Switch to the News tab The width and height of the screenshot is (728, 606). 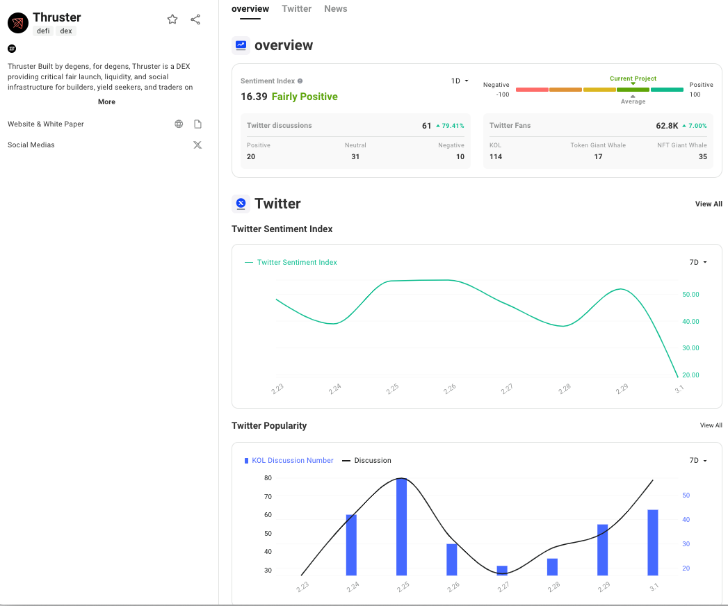click(x=335, y=9)
